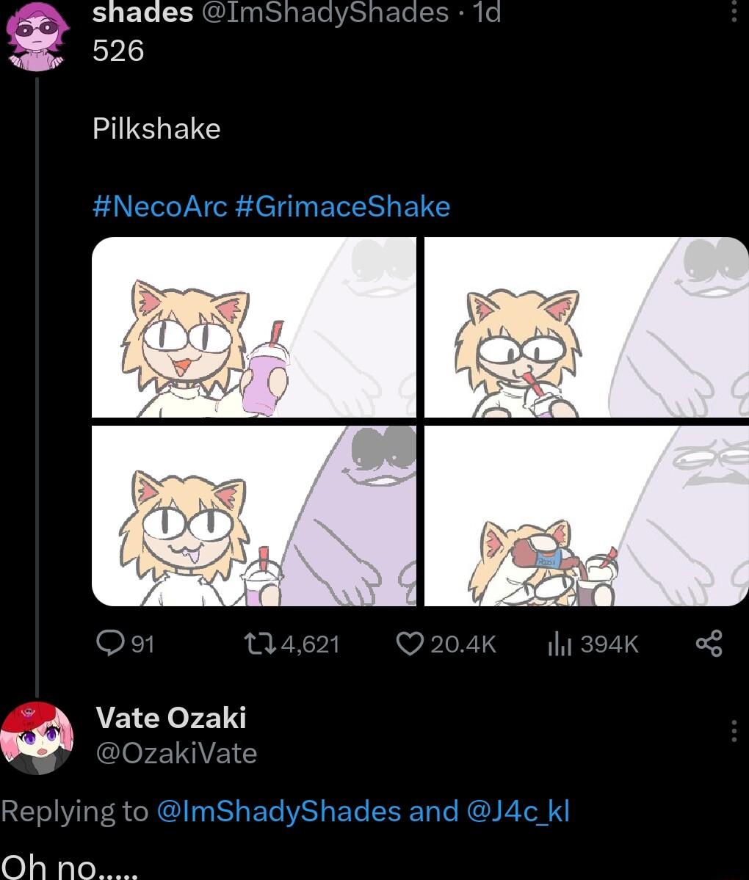
Task: Share the tweet via share icon
Action: pos(709,644)
